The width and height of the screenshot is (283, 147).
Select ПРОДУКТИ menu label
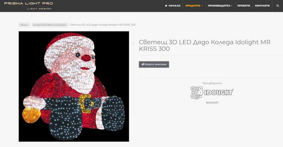(x=192, y=6)
